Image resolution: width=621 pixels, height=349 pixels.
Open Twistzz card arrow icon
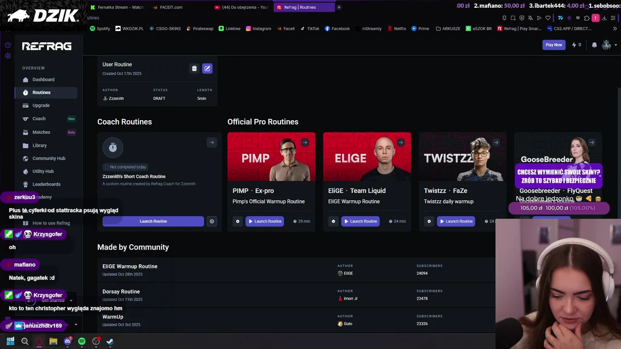point(496,143)
